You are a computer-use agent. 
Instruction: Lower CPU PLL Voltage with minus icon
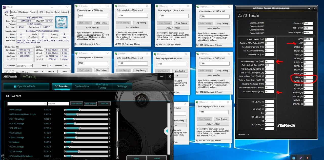pyautogui.click(x=65, y=138)
